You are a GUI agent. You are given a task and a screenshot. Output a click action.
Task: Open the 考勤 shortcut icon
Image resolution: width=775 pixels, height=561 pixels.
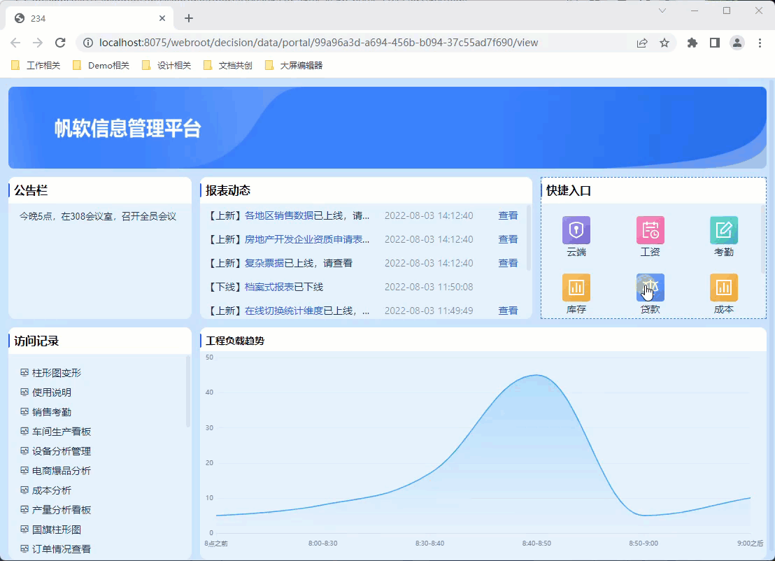724,230
